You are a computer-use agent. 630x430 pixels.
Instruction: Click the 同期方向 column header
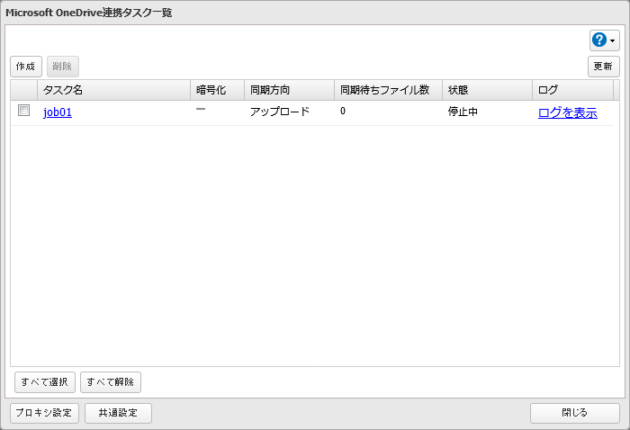click(289, 90)
